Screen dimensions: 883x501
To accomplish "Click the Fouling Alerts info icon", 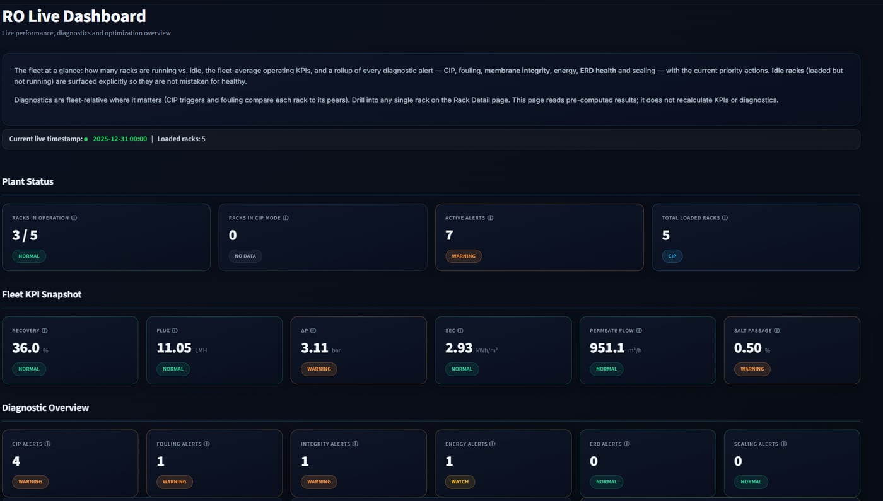I will 206,444.
